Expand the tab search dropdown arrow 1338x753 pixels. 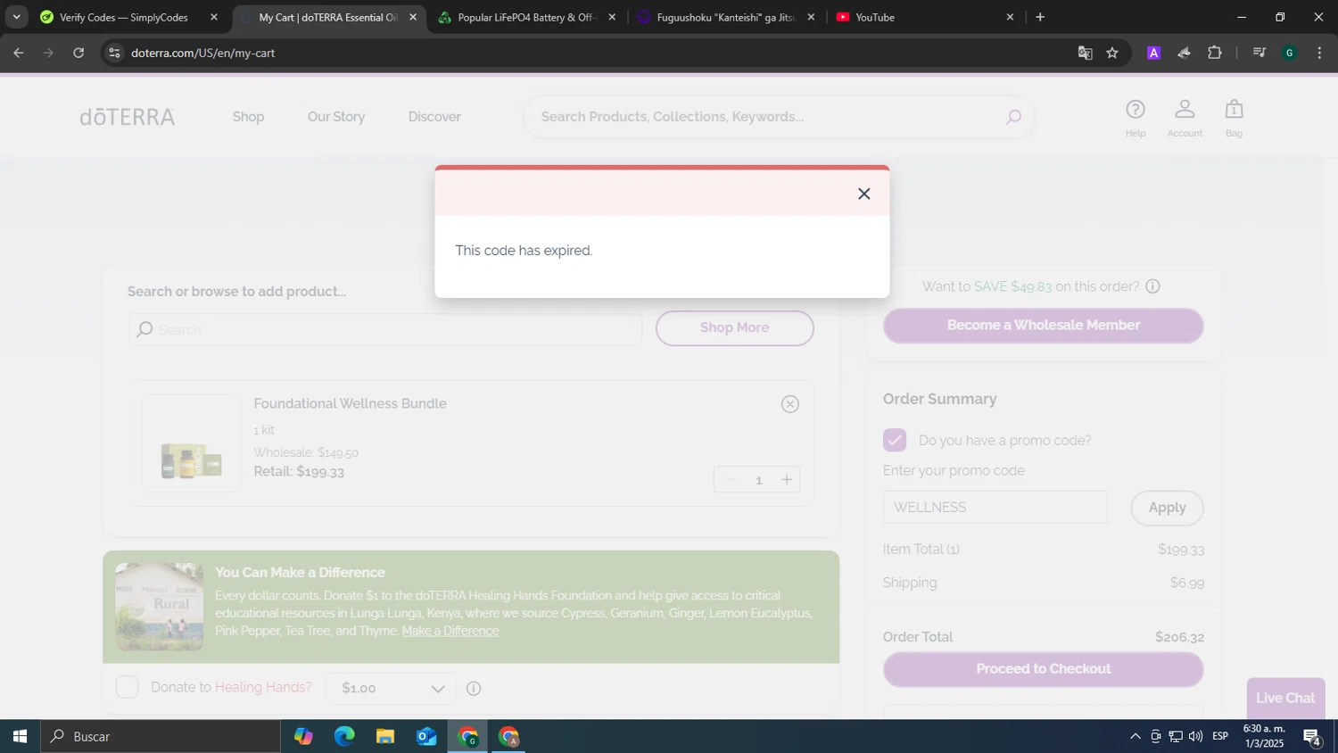16,17
